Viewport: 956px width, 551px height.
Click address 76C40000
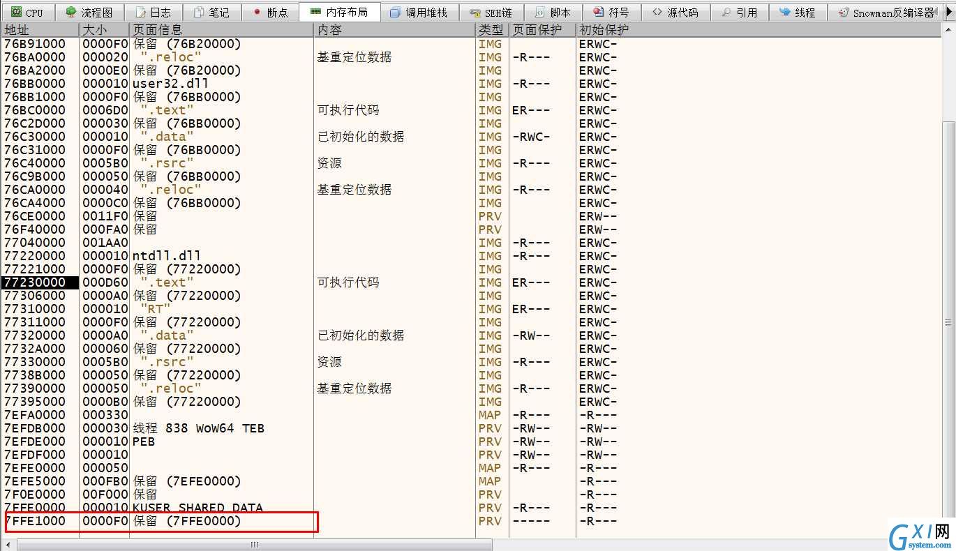coord(35,163)
